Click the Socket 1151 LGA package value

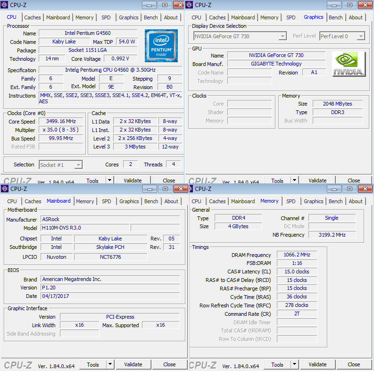(88, 50)
